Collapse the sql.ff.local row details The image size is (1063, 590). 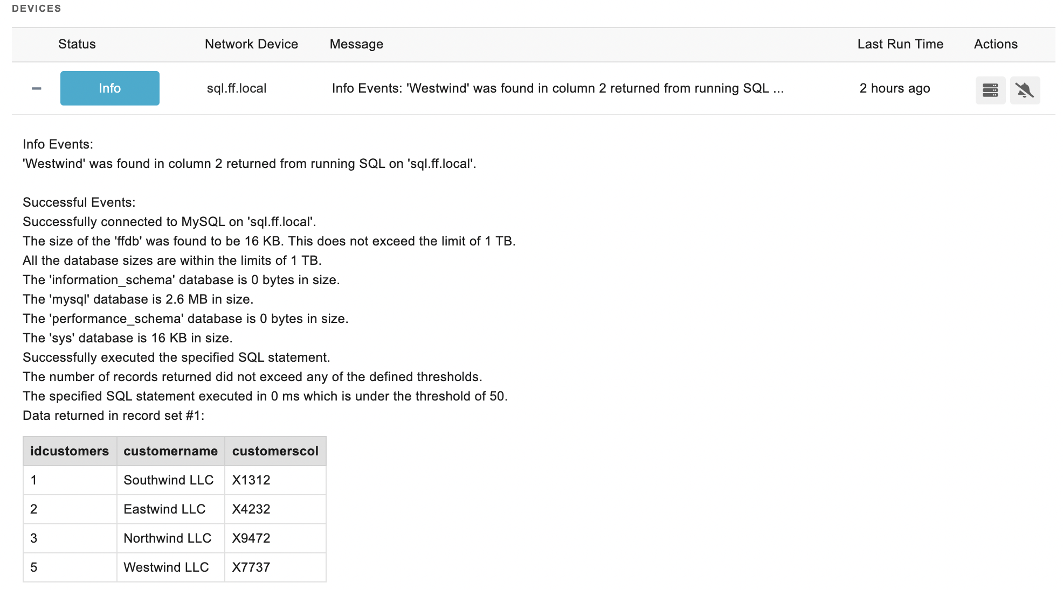[37, 88]
